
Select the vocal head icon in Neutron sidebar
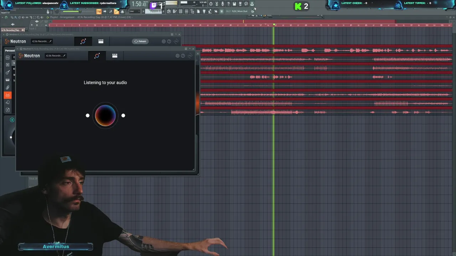click(x=7, y=102)
